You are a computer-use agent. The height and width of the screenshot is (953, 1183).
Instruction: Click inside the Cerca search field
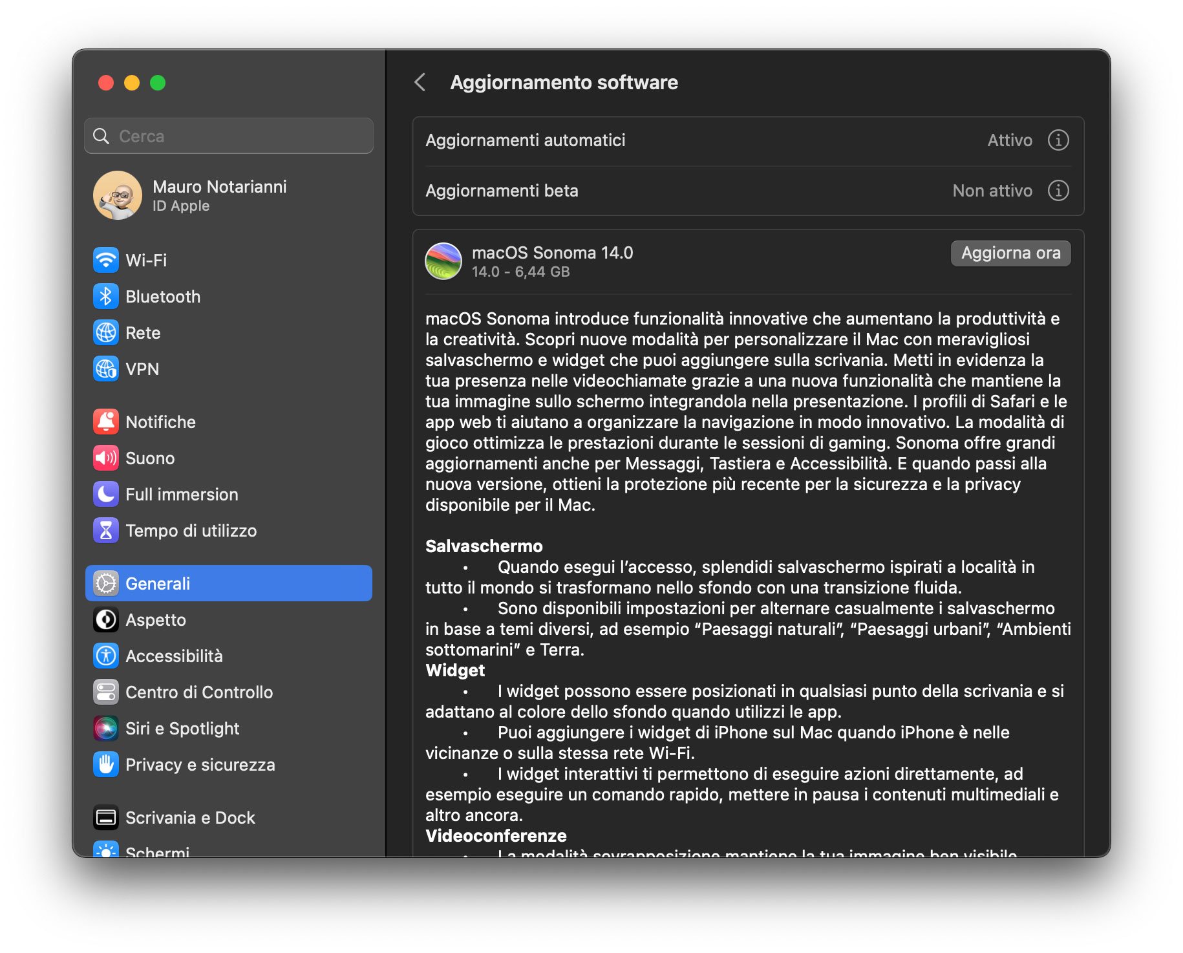[x=229, y=136]
